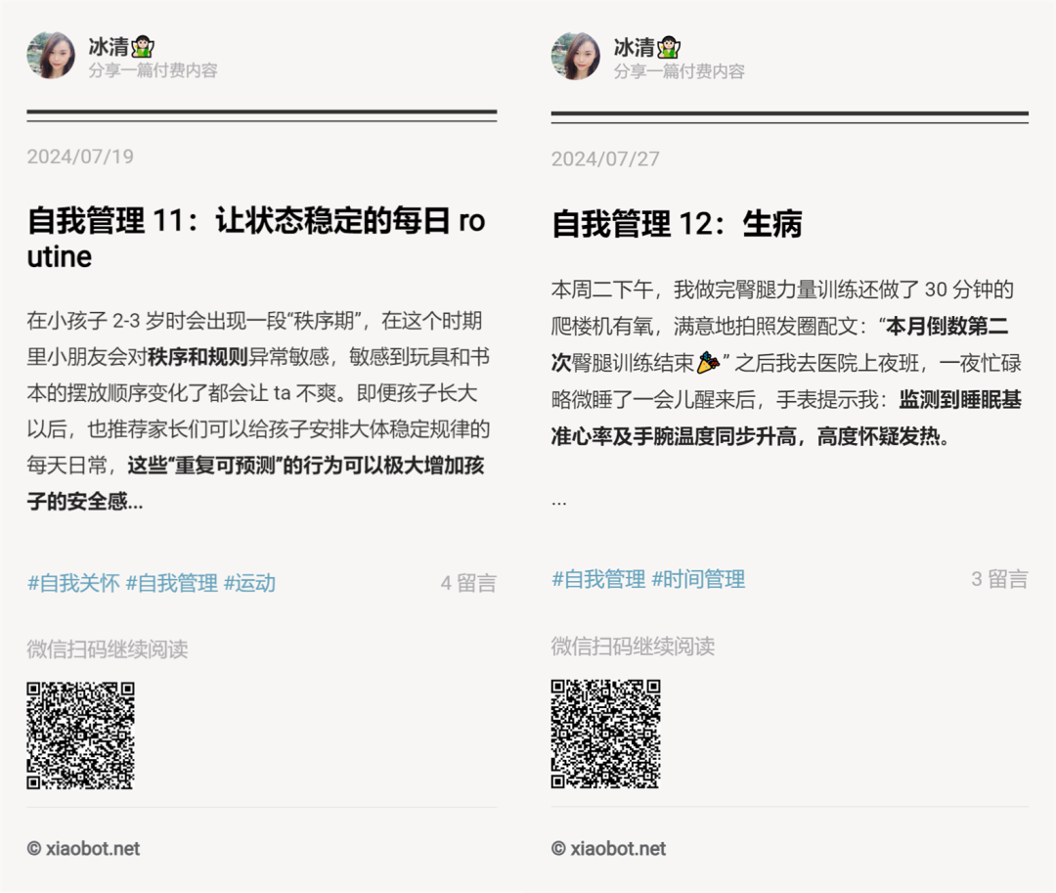Click 微信扫码继续阅读 on the 自我管理 11 card
Image resolution: width=1056 pixels, height=893 pixels.
tap(108, 649)
